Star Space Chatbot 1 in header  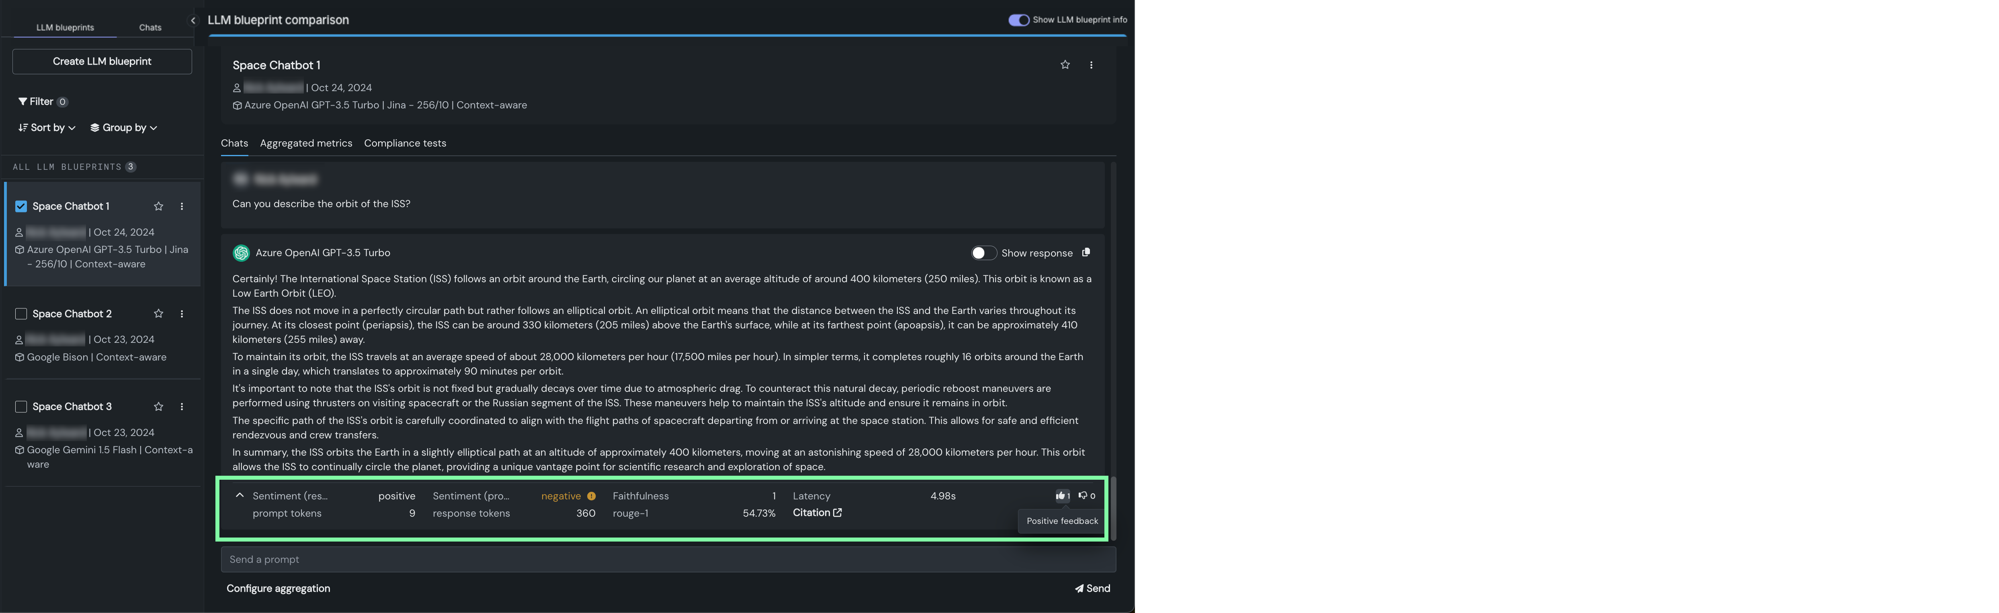pos(1065,65)
